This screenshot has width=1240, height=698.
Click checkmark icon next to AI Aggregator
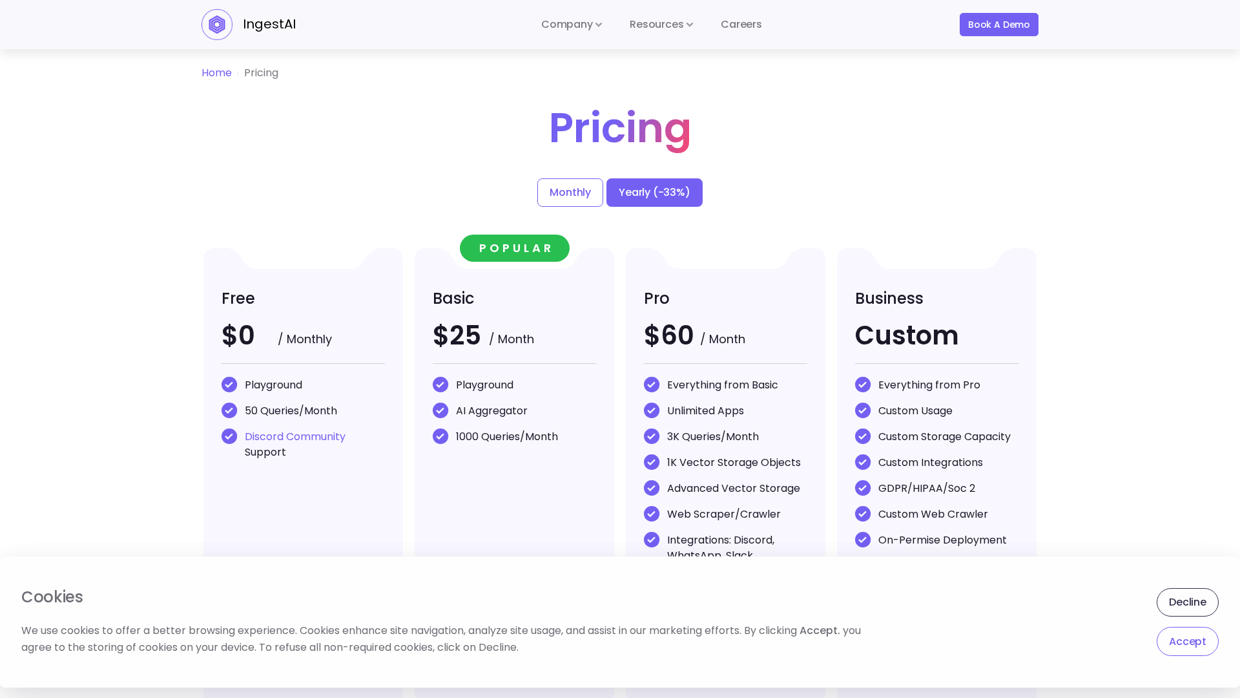click(x=440, y=411)
